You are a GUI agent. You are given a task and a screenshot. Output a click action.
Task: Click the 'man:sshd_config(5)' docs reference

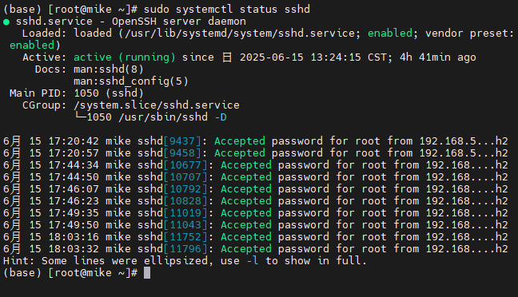[x=131, y=81]
